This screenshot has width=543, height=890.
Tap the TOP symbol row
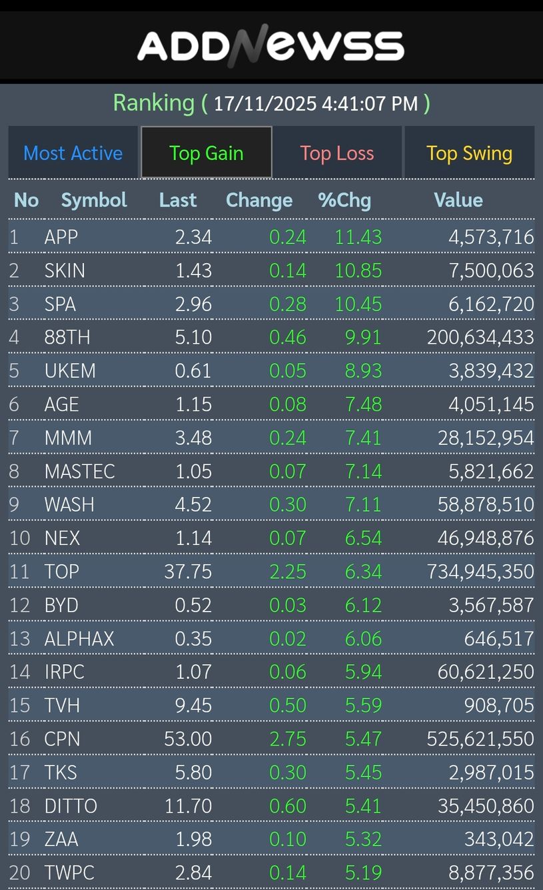pos(62,572)
